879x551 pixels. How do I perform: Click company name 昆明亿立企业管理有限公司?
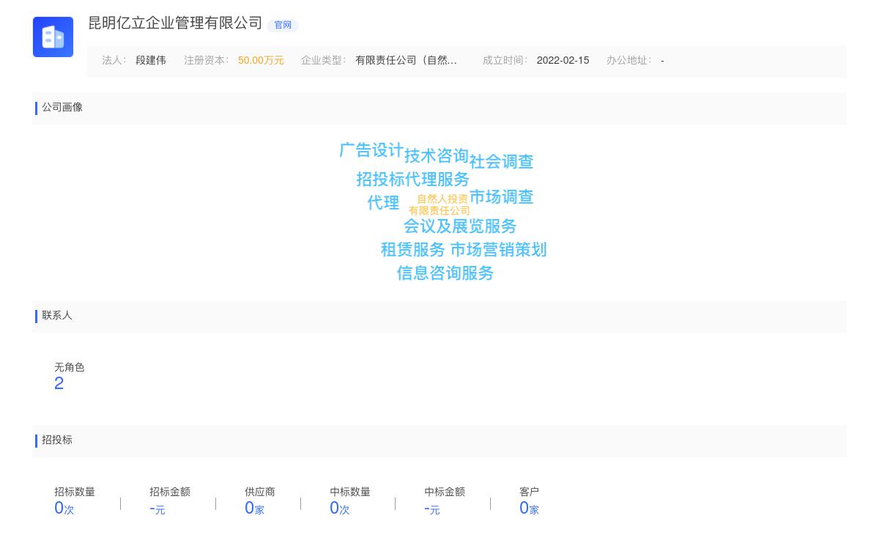[x=175, y=23]
